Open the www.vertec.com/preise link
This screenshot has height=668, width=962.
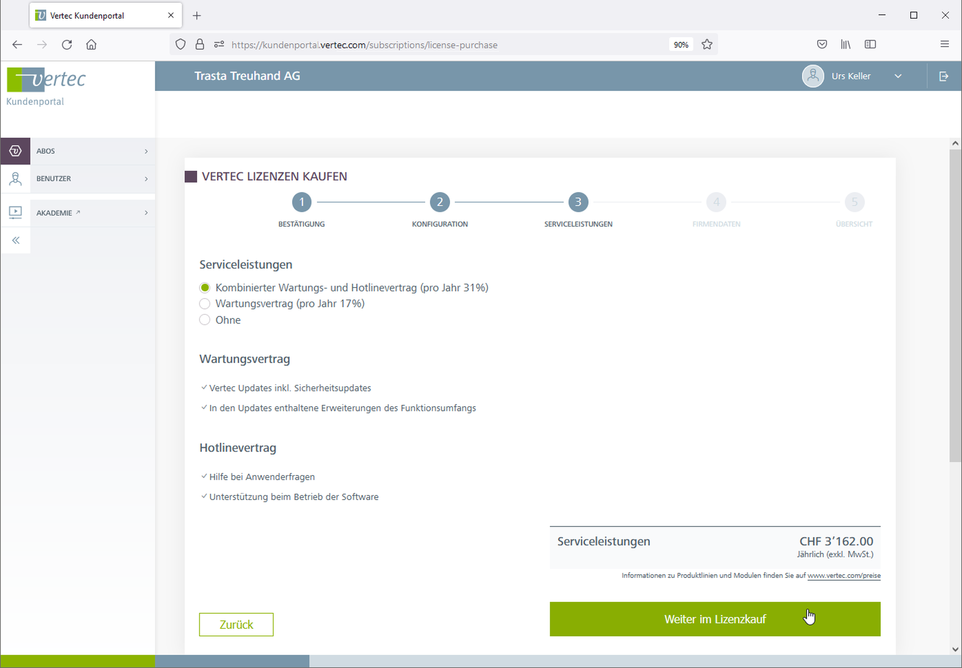click(844, 576)
